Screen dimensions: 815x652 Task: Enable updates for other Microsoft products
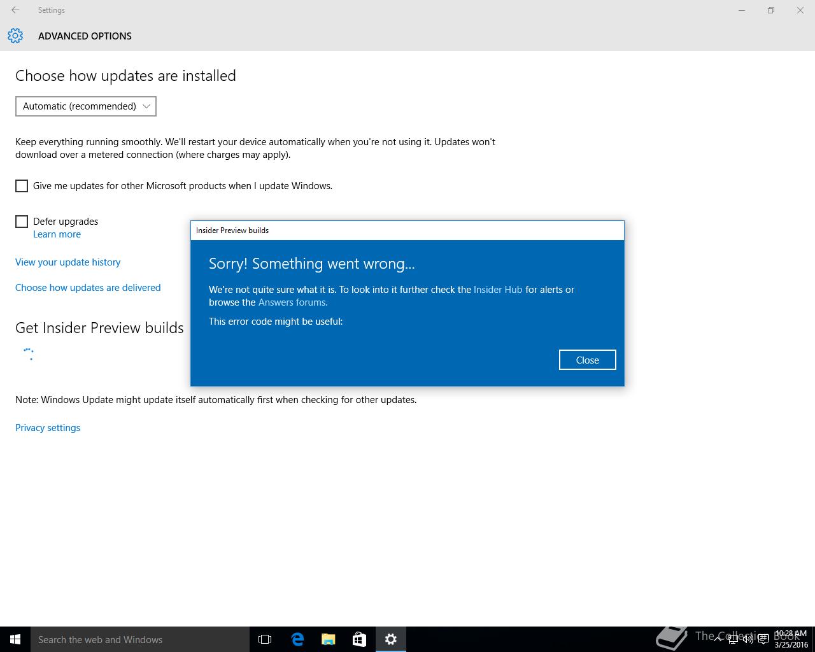[22, 186]
